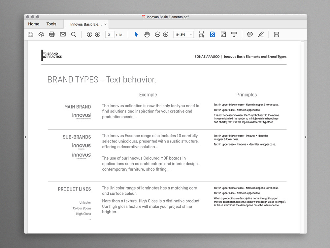Click the 'Principles' column heading
Image resolution: width=330 pixels, height=248 pixels.
tap(247, 95)
